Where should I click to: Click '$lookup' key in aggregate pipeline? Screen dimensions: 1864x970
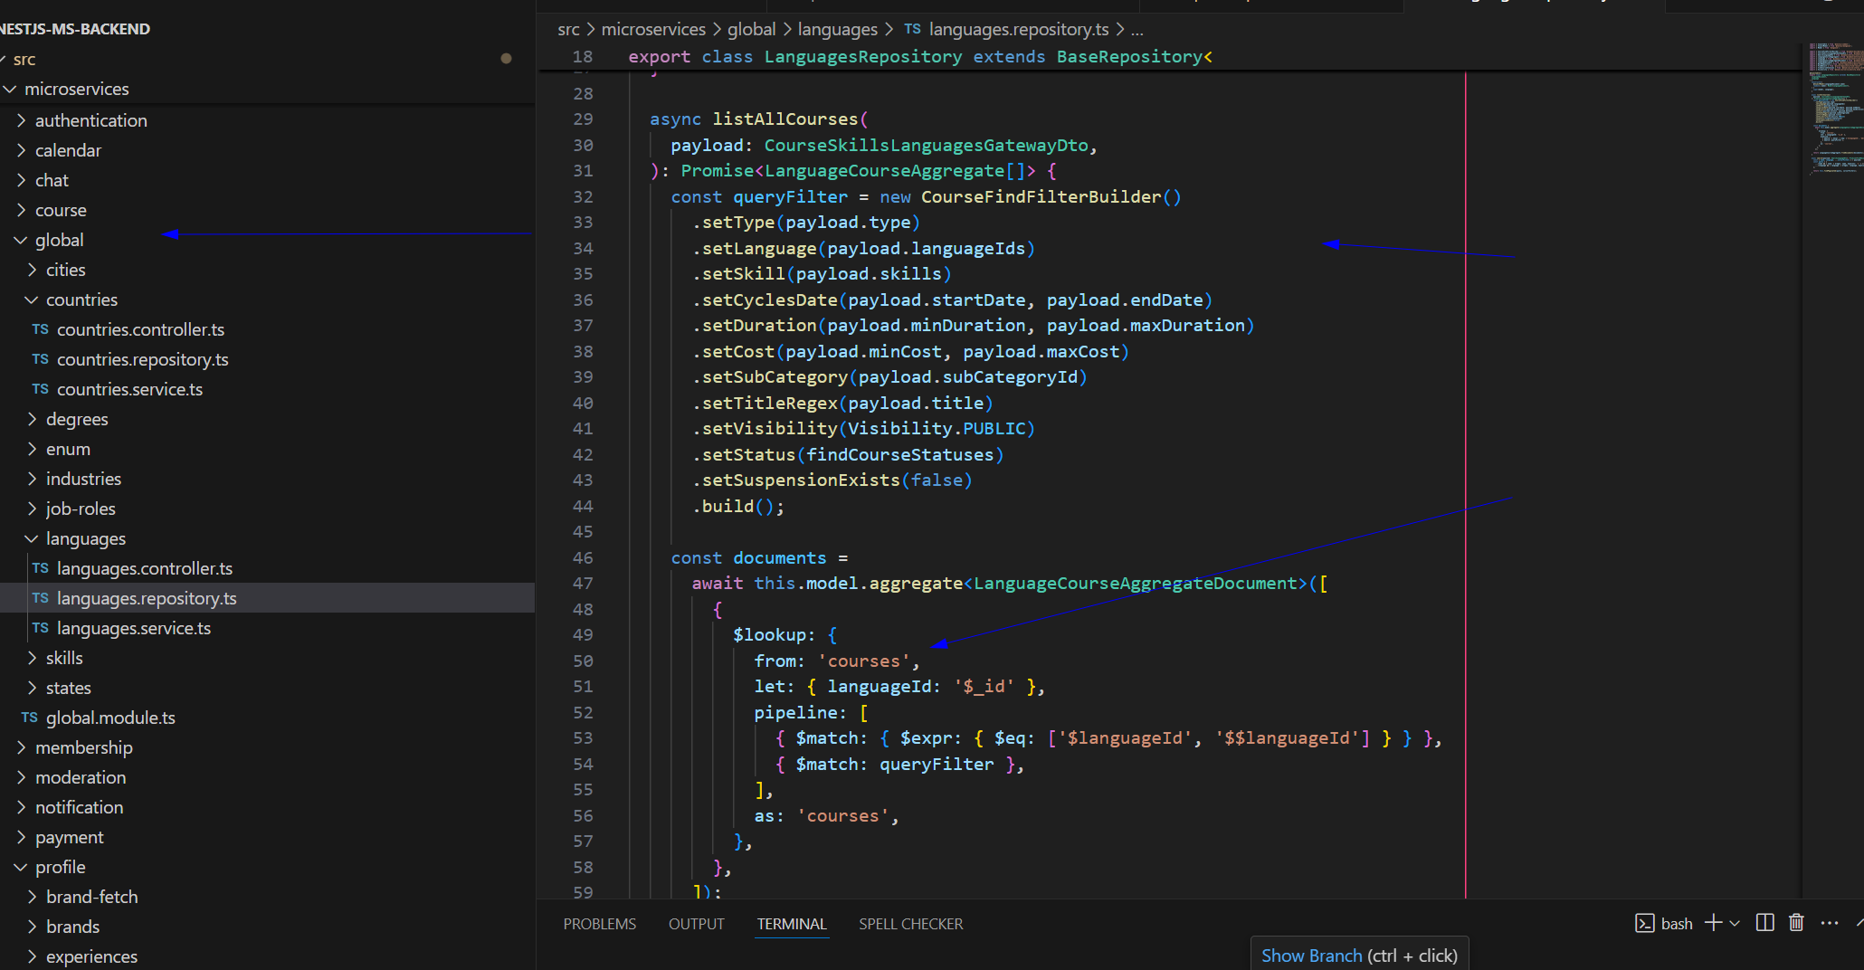(769, 634)
